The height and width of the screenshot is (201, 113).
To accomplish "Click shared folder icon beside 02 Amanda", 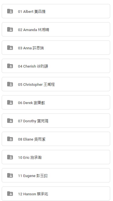I will point(10,29).
